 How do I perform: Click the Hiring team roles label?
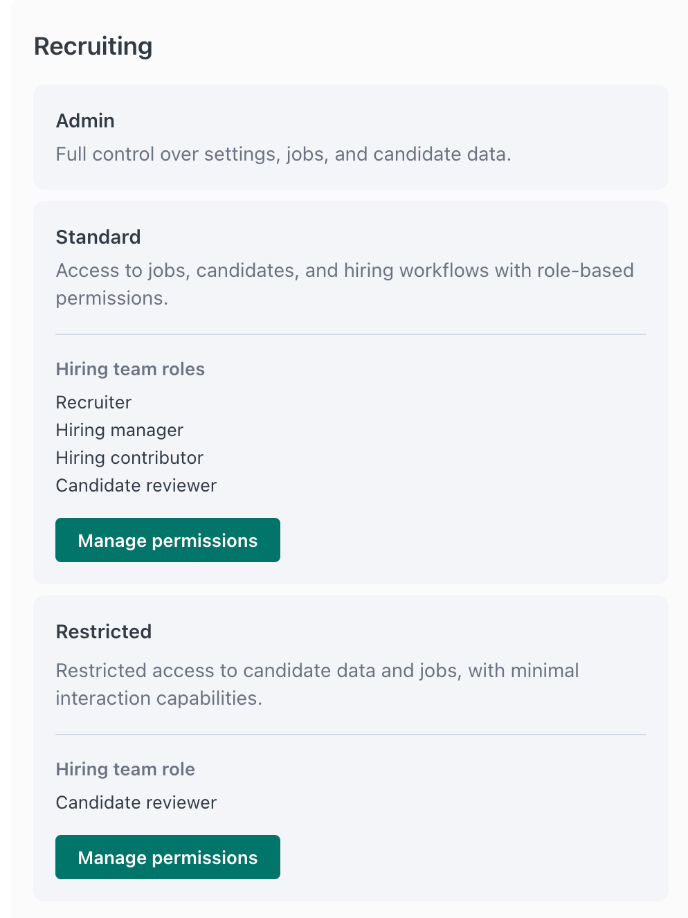[x=130, y=369]
